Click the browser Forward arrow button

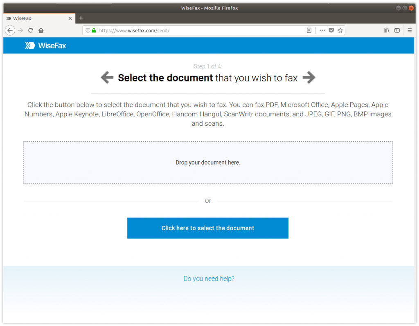point(20,30)
